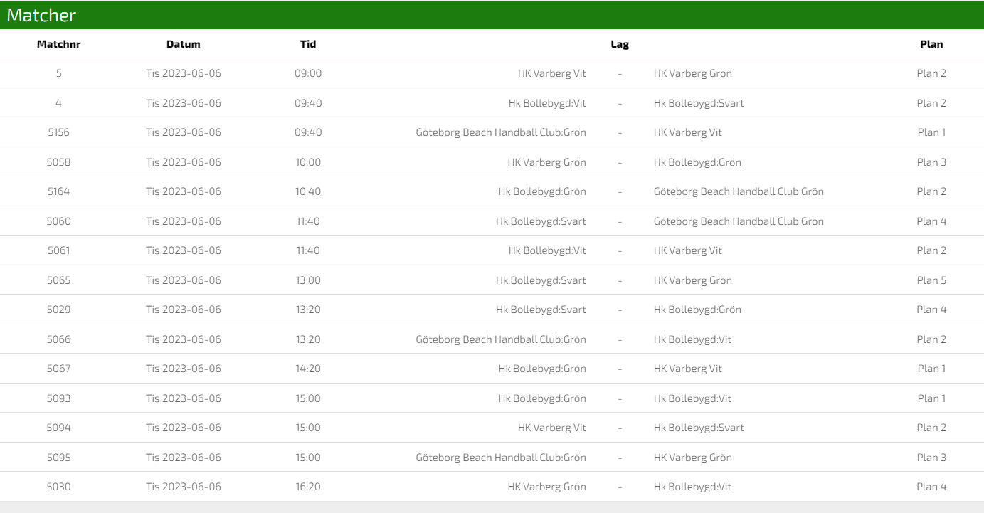The height and width of the screenshot is (513, 984).
Task: Click the Plan 5 field entry
Action: pos(931,280)
